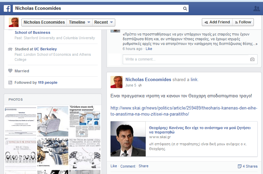View the 4 Shares link
The height and width of the screenshot is (174, 263).
[250, 166]
